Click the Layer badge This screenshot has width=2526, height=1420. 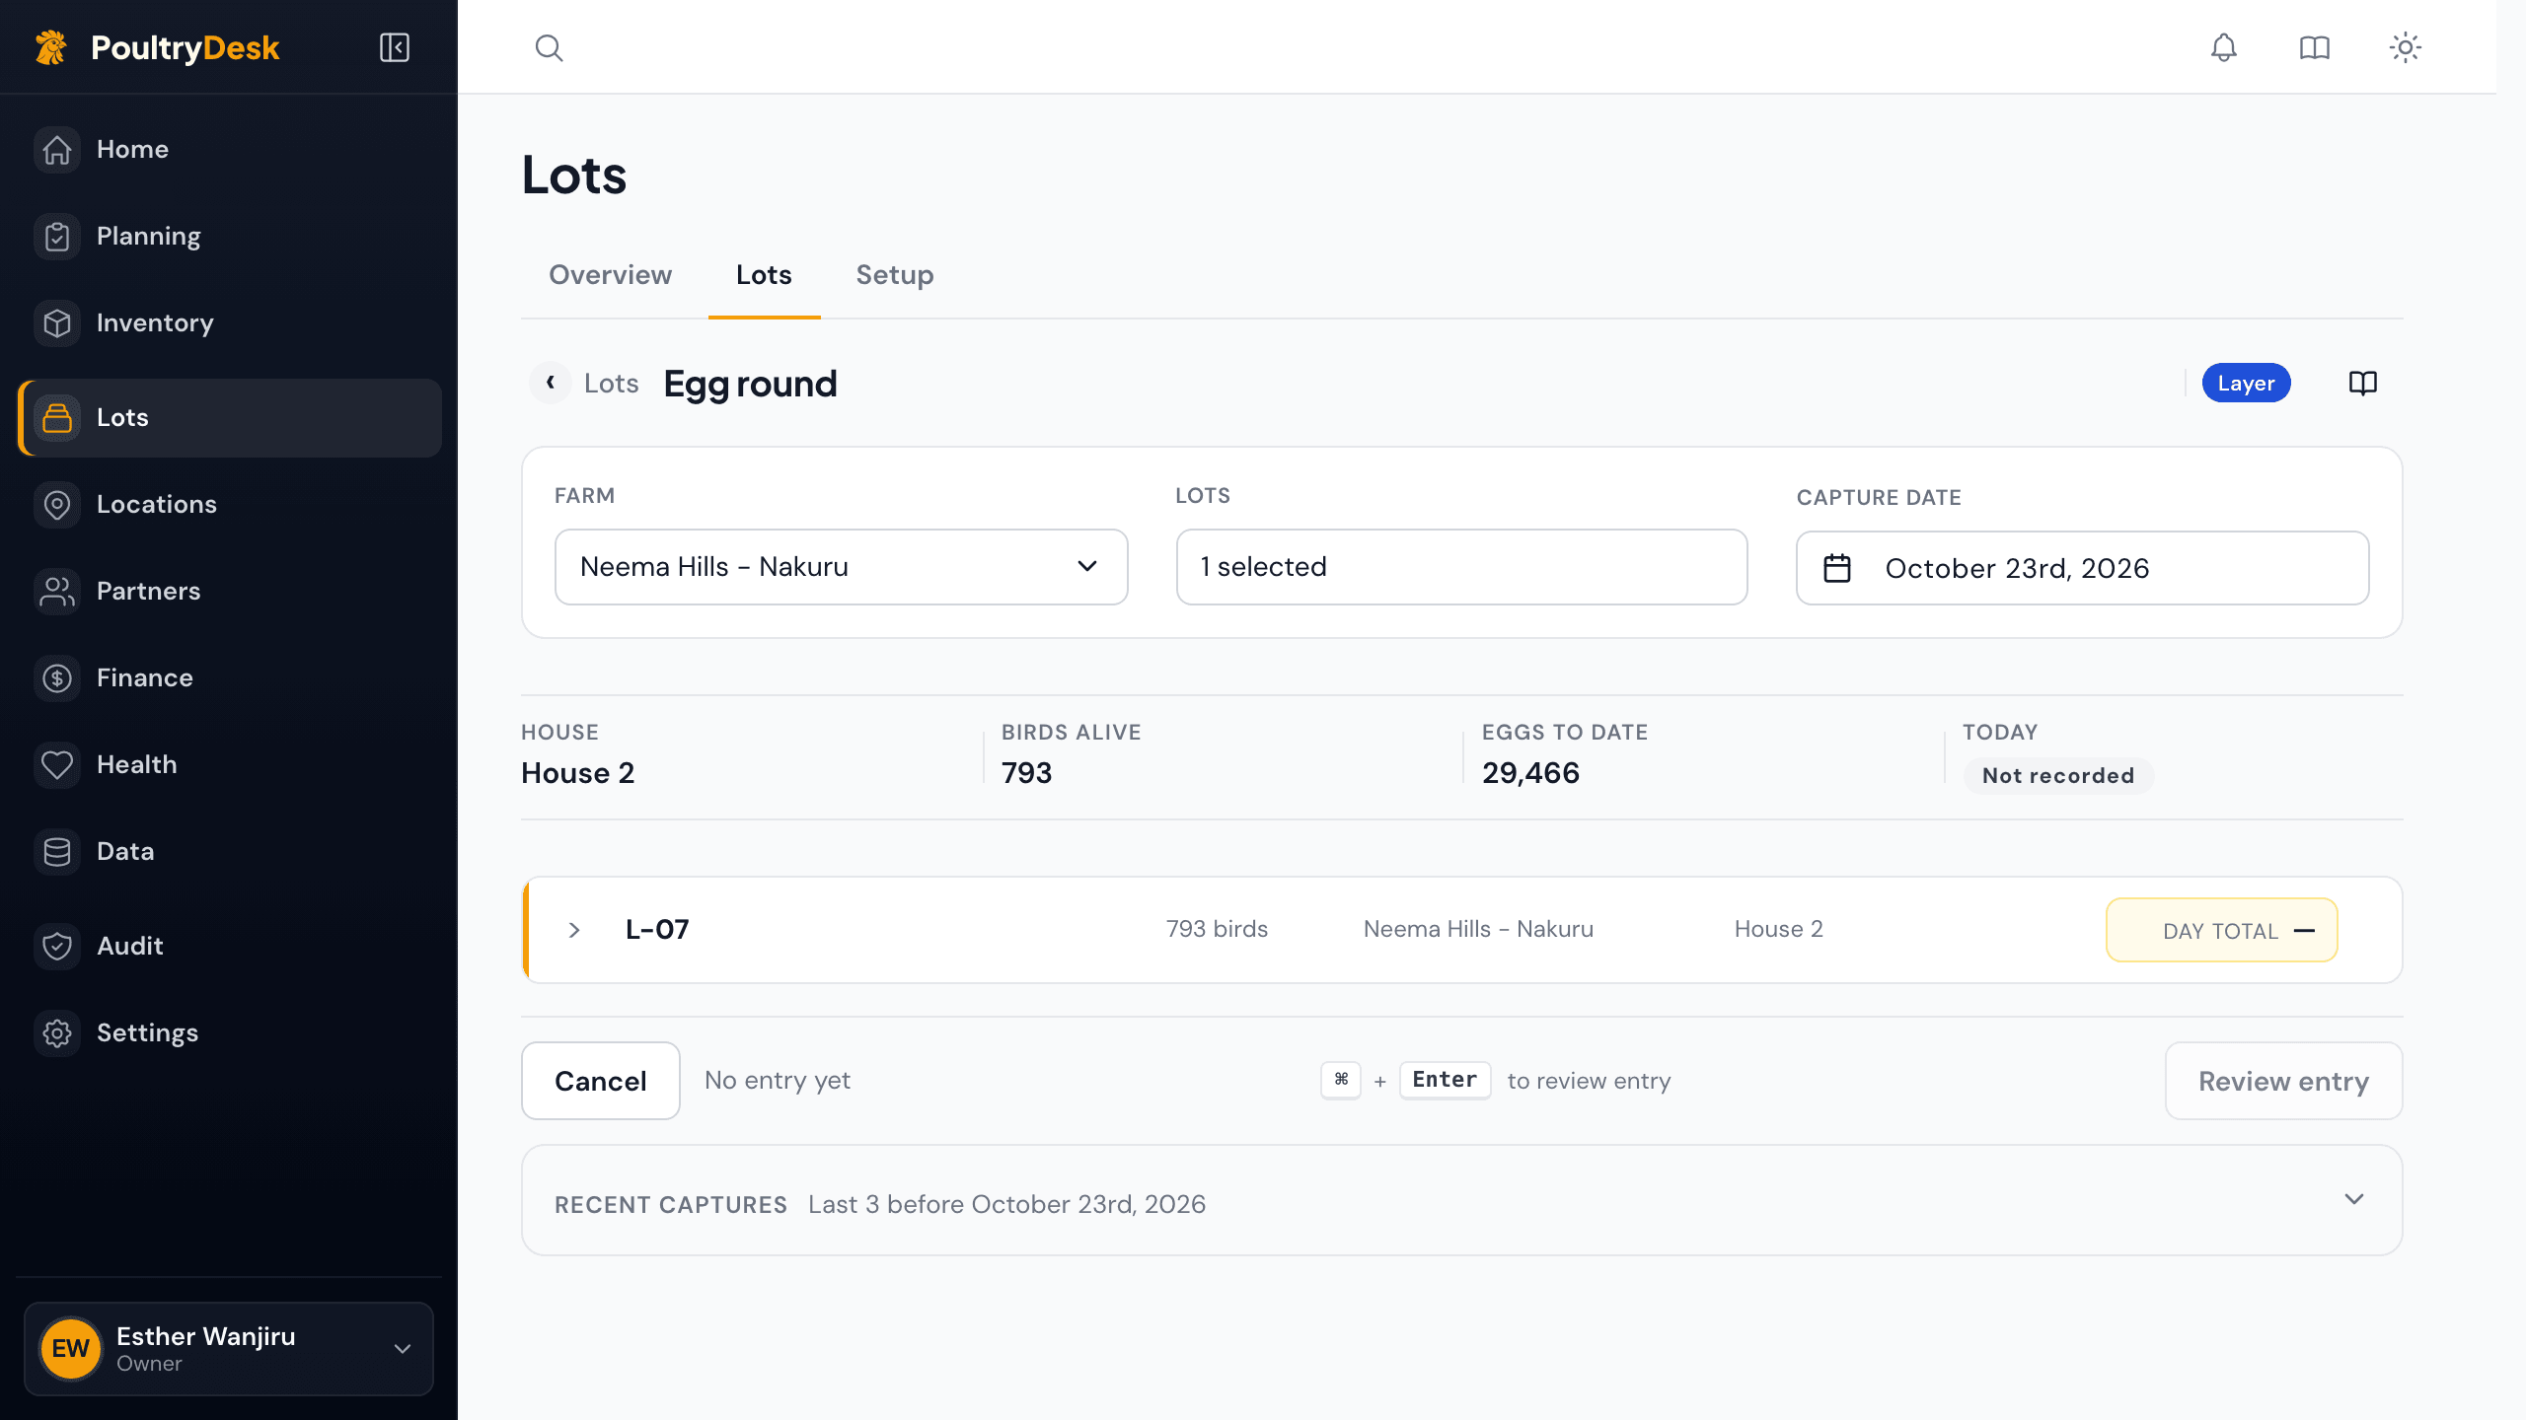(x=2246, y=383)
